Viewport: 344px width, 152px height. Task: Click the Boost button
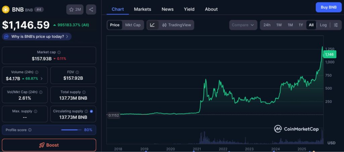[49, 145]
